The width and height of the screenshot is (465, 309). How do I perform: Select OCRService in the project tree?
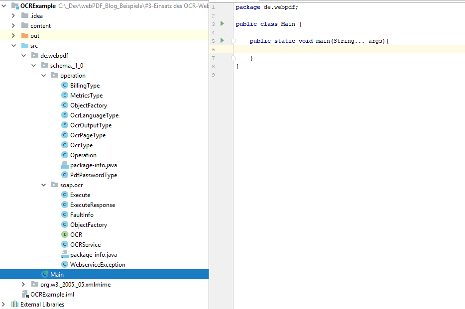(x=85, y=244)
